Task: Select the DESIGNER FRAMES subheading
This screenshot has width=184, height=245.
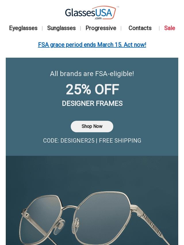Action: point(92,104)
